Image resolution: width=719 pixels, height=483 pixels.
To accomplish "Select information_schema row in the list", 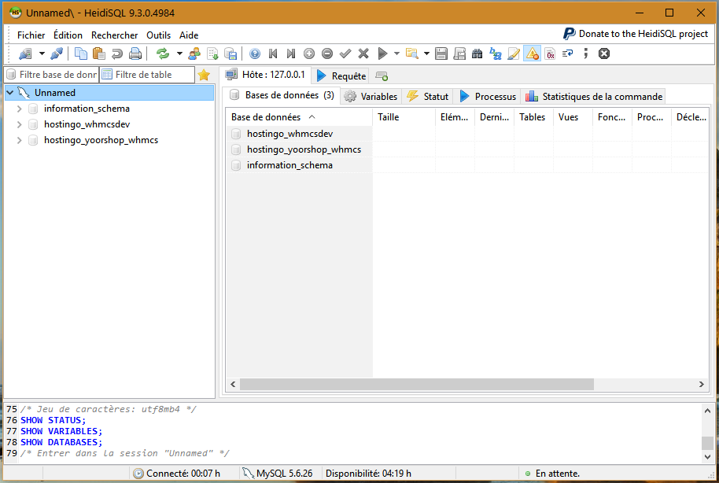I will [289, 165].
